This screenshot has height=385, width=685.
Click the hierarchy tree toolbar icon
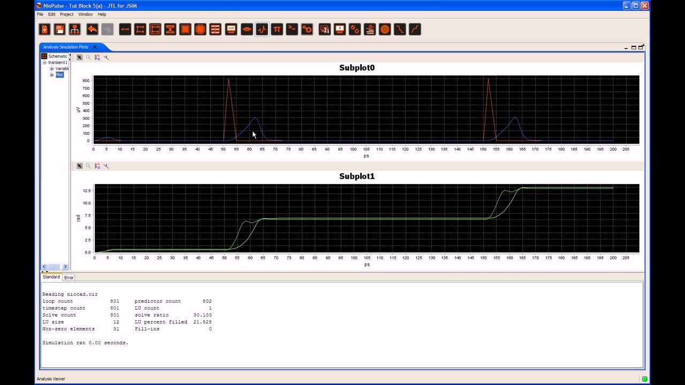click(x=74, y=29)
